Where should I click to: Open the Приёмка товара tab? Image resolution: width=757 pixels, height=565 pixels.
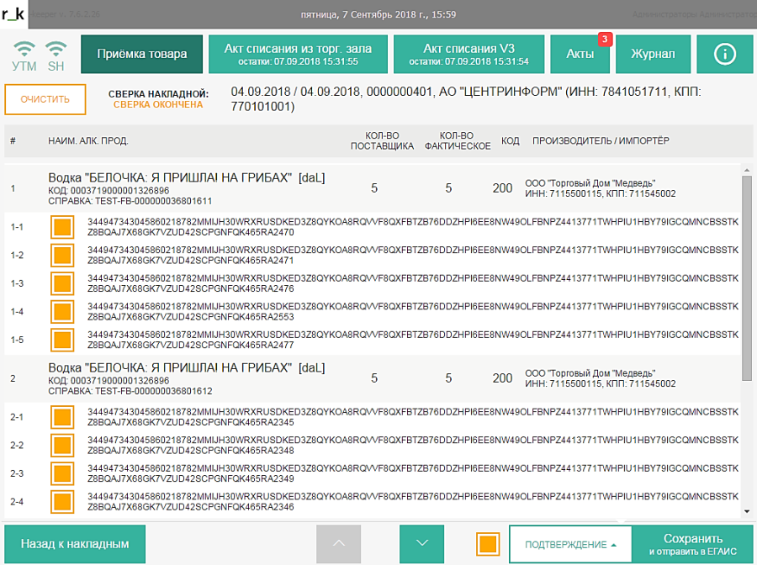tap(142, 54)
